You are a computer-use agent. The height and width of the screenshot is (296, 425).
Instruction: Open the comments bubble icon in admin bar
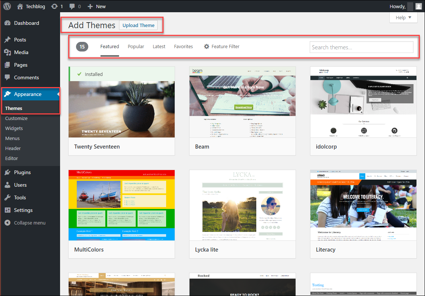[72, 7]
